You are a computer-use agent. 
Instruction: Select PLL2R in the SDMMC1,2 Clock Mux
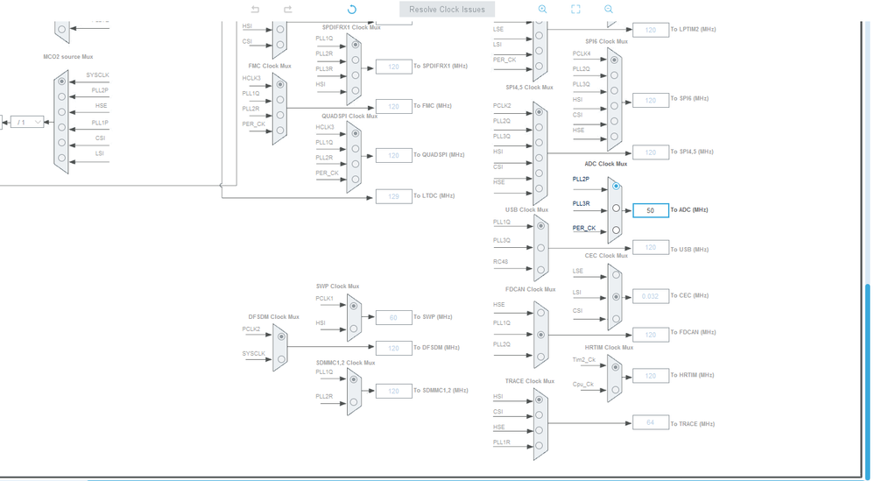[354, 402]
